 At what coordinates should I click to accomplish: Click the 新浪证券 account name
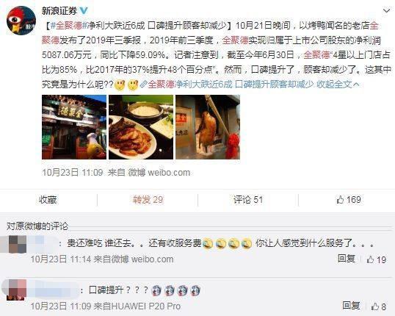[59, 11]
